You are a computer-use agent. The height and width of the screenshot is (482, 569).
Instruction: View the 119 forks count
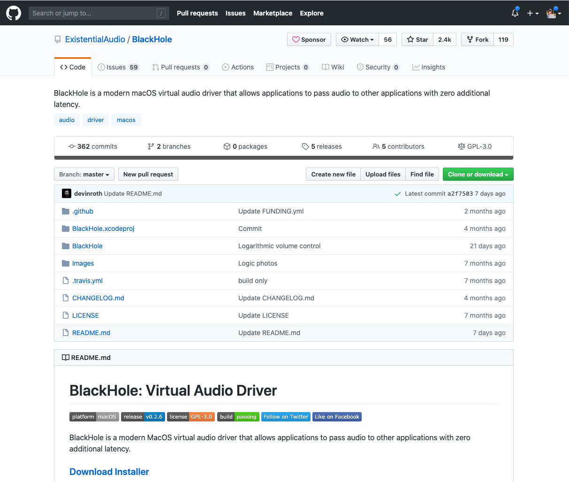503,39
